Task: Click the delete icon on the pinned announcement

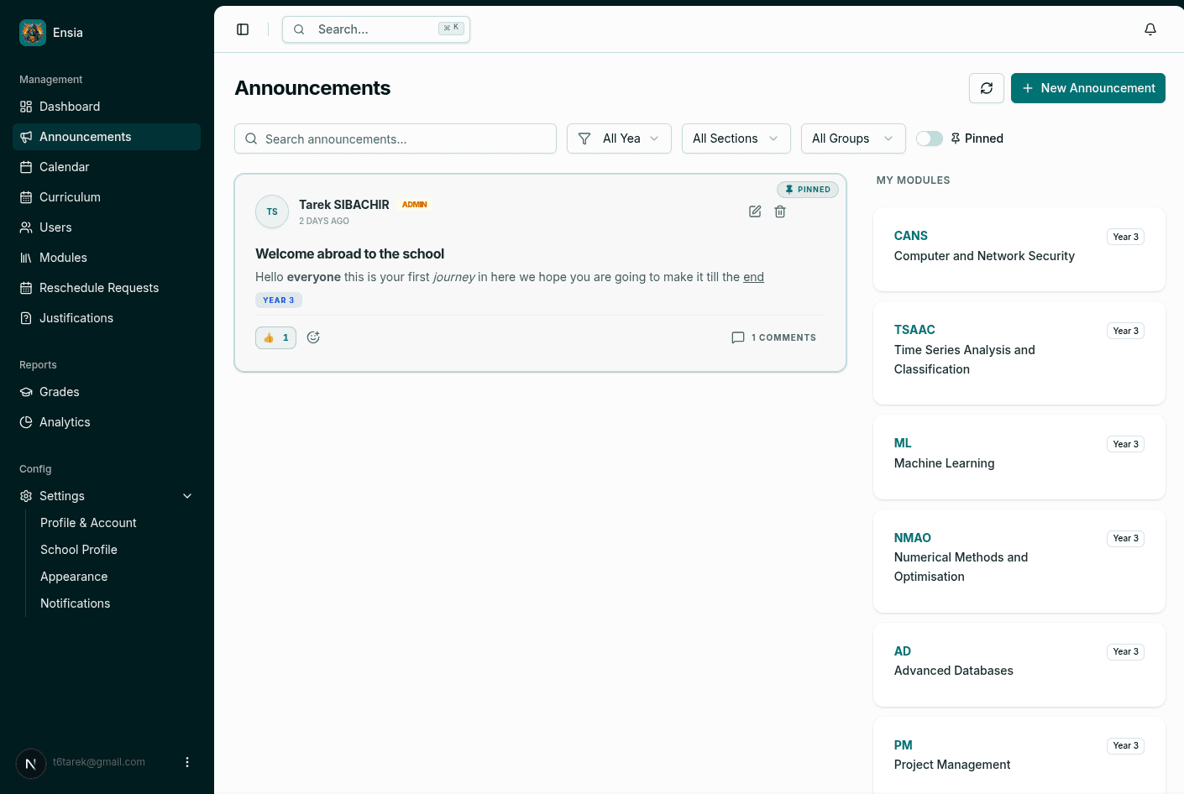Action: 780,212
